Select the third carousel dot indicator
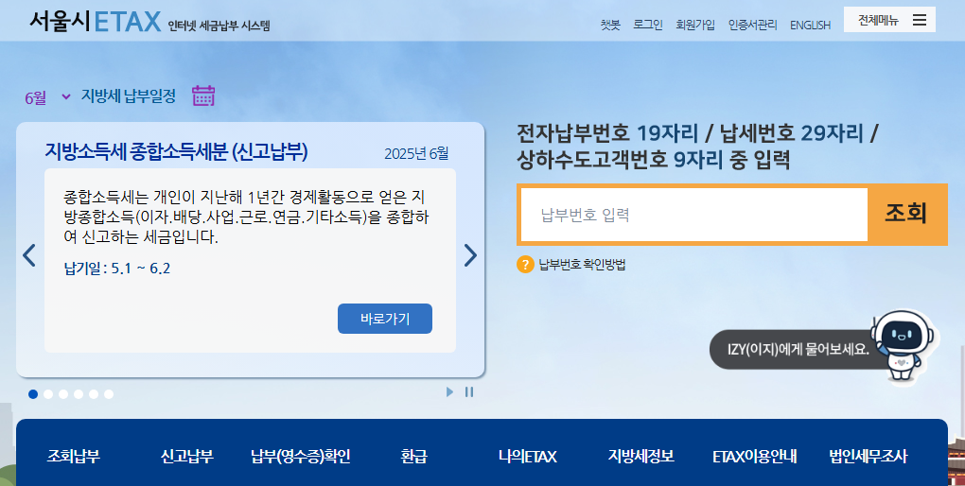Screen dimensions: 965x486 [x=63, y=394]
